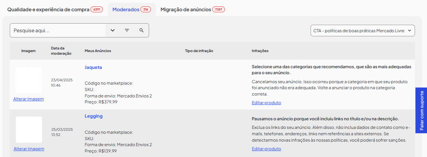Viewport: 427px width, 157px height.
Task: Select the date 23/04/2025 10:46
Action: click(x=62, y=82)
